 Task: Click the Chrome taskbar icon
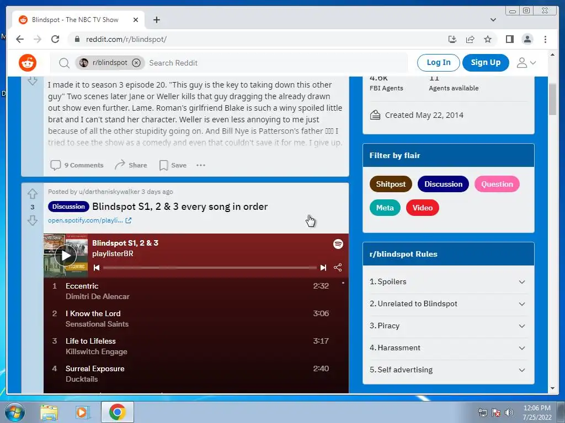pyautogui.click(x=117, y=412)
